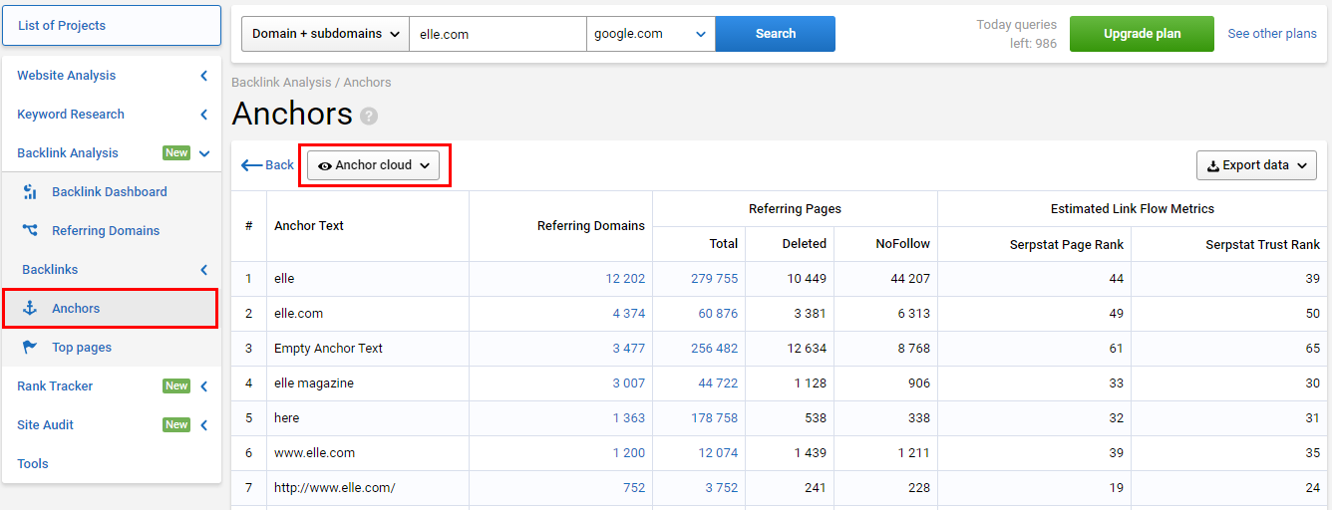Click referring domains value 752

(x=634, y=488)
